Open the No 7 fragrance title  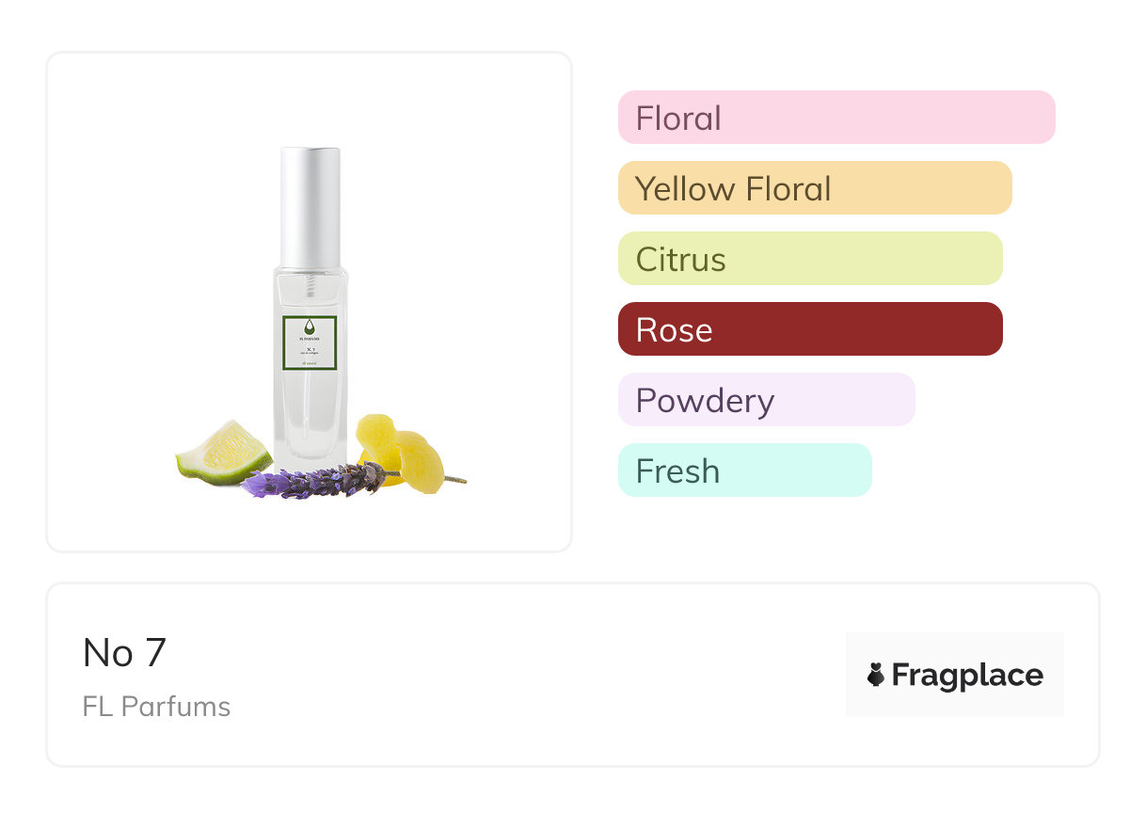(x=124, y=653)
